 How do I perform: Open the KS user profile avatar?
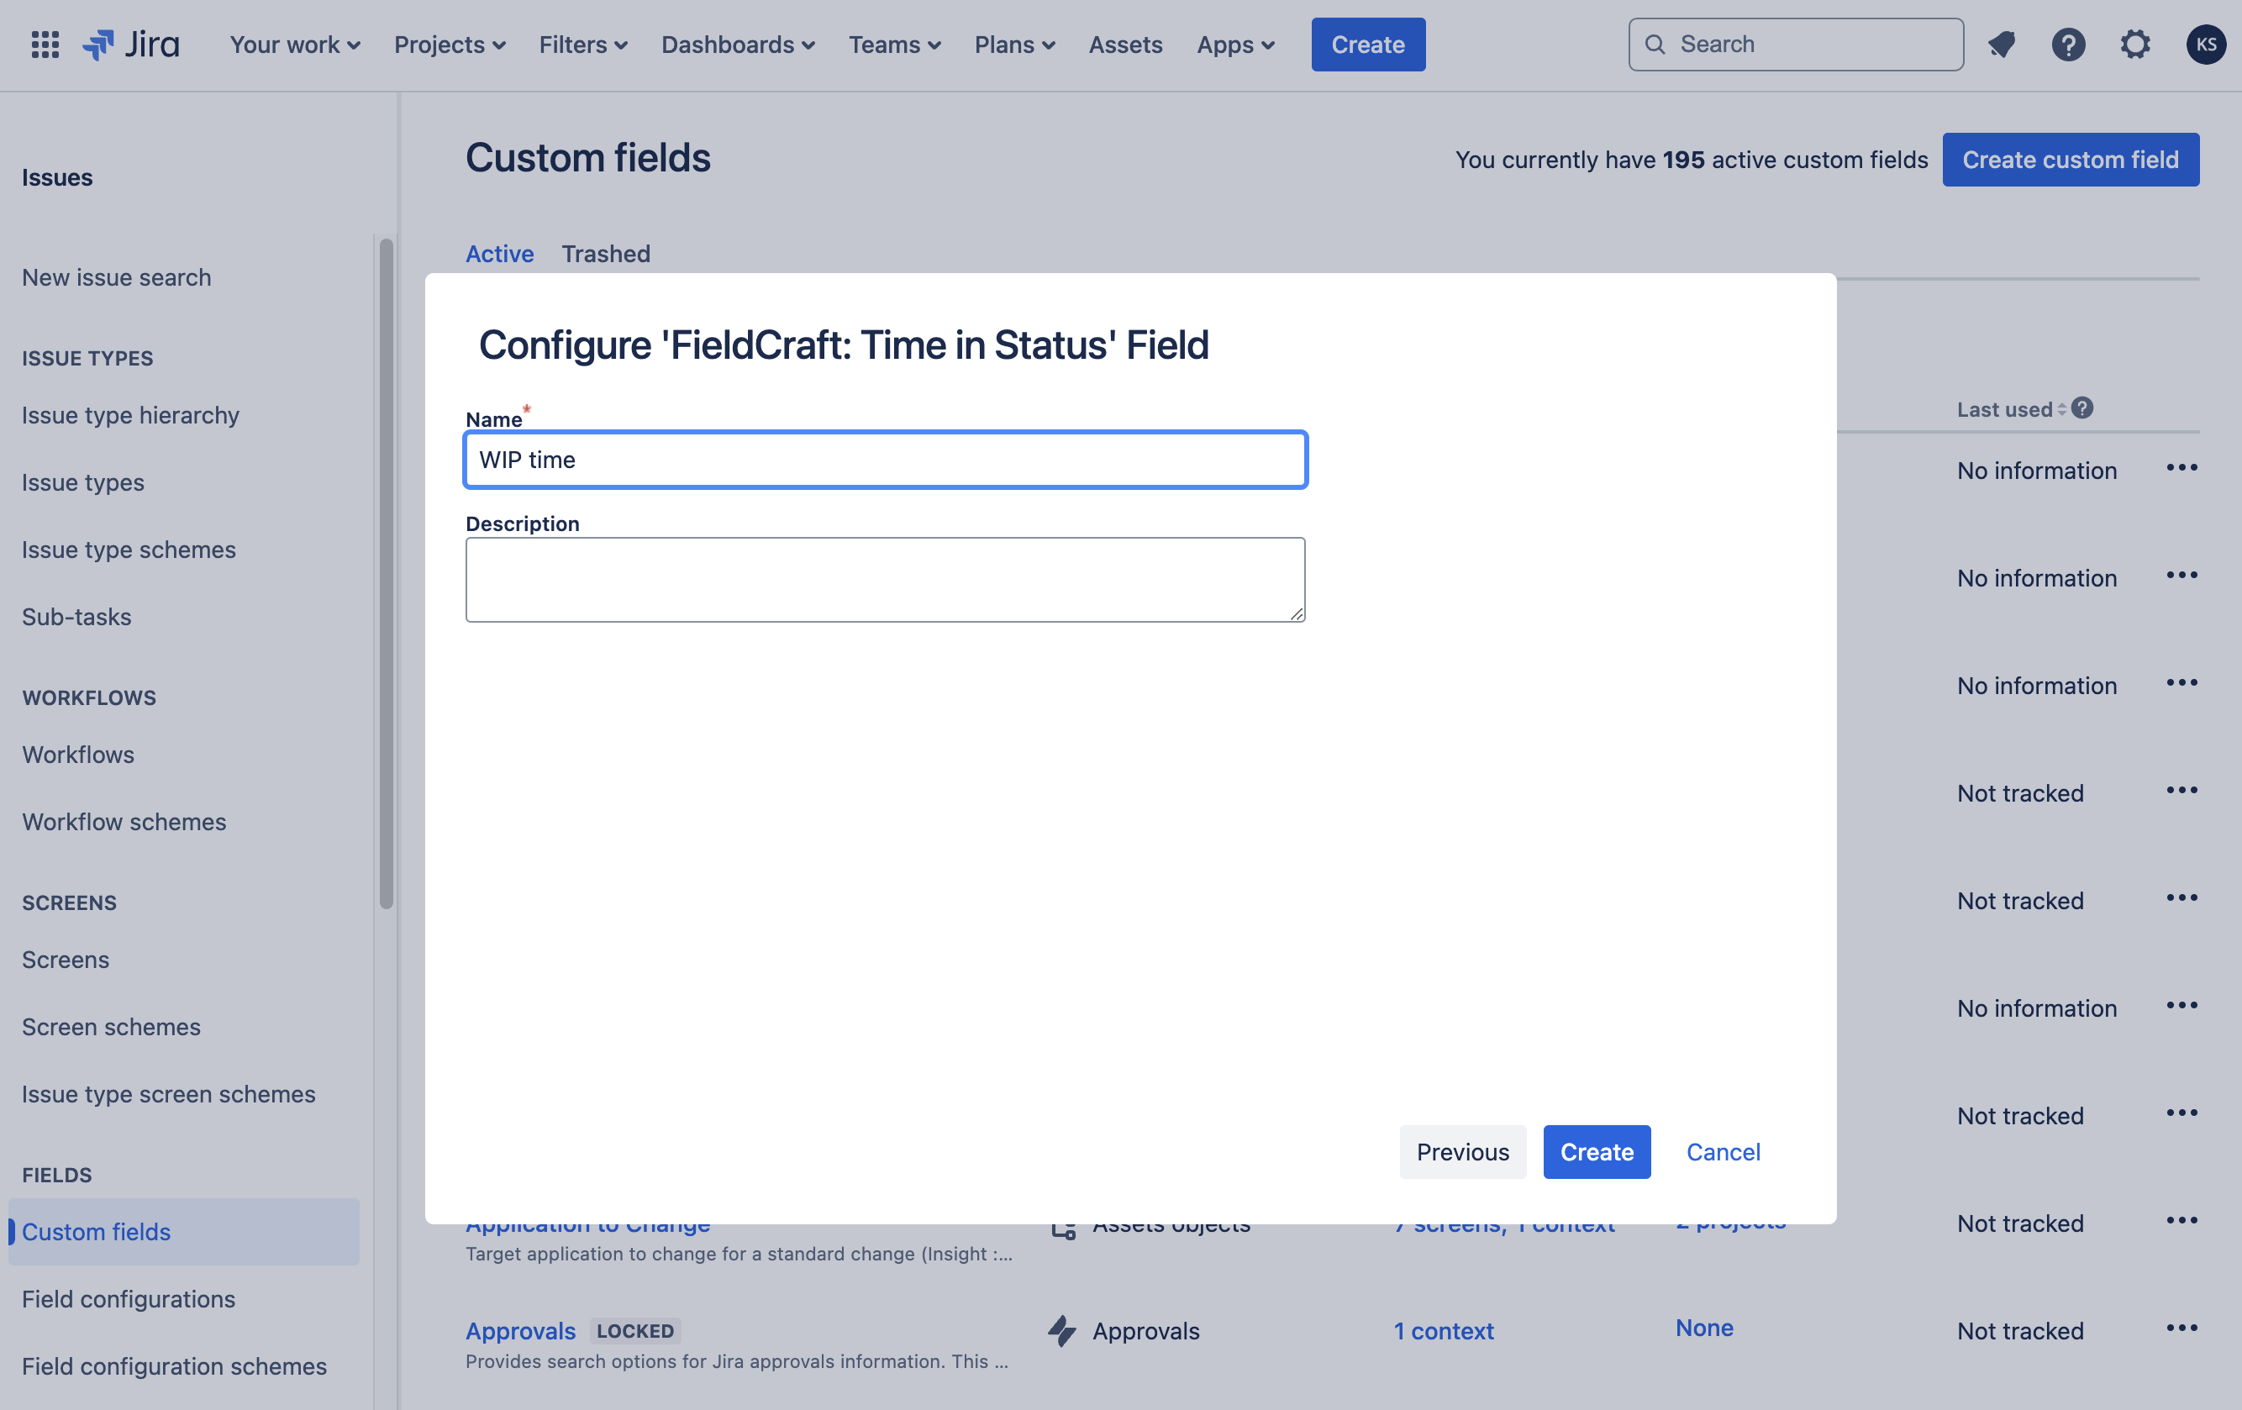click(2205, 45)
